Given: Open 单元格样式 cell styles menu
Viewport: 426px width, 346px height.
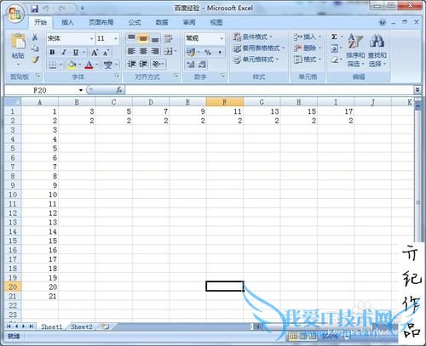Looking at the screenshot, I should (256, 60).
